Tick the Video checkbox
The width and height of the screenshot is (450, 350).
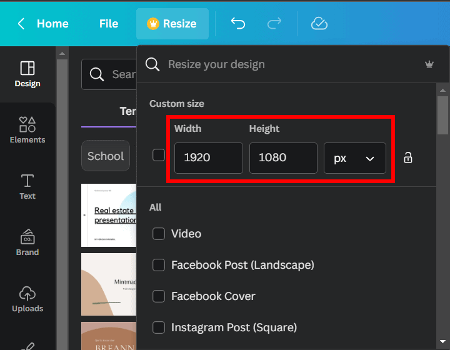(159, 234)
